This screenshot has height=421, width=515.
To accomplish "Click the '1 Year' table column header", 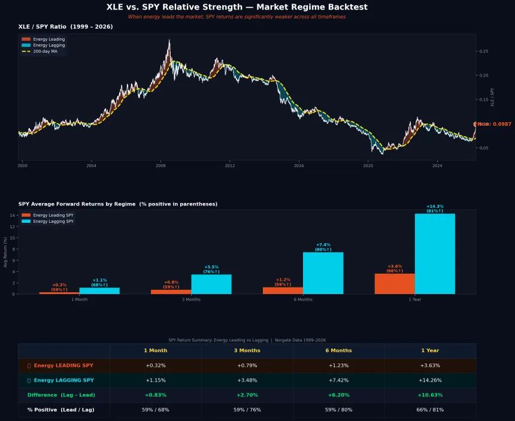I will tap(430, 350).
